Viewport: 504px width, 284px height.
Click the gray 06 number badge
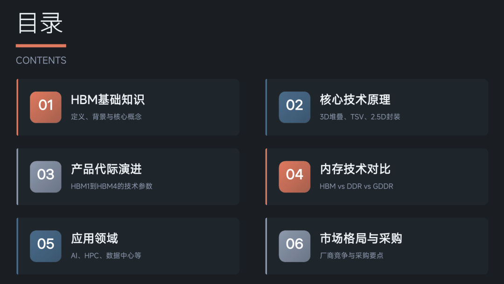click(294, 246)
